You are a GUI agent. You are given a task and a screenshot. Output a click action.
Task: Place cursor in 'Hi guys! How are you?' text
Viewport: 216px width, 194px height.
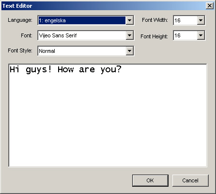[65, 69]
